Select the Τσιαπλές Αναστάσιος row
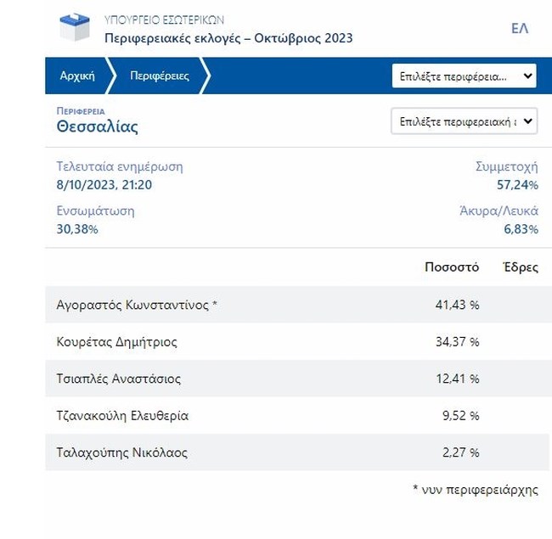This screenshot has width=552, height=539. [x=118, y=379]
